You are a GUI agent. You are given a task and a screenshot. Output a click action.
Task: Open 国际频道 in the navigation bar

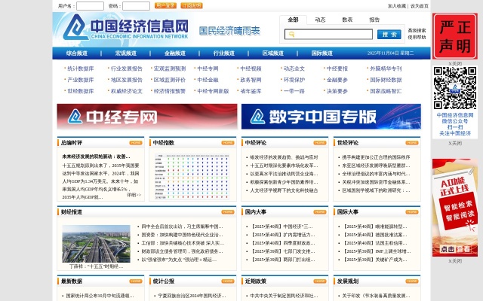[321, 53]
